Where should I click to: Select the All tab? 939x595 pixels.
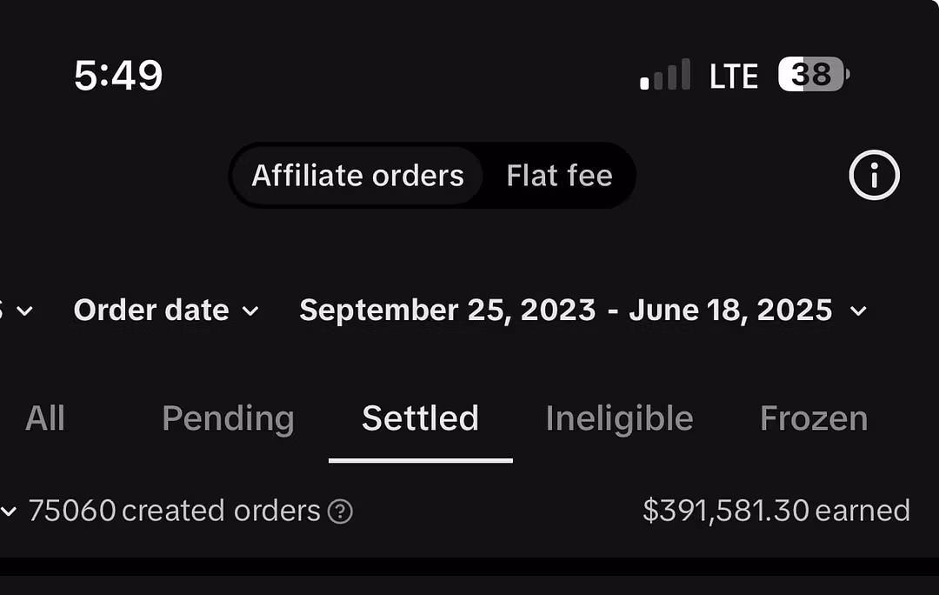click(45, 418)
